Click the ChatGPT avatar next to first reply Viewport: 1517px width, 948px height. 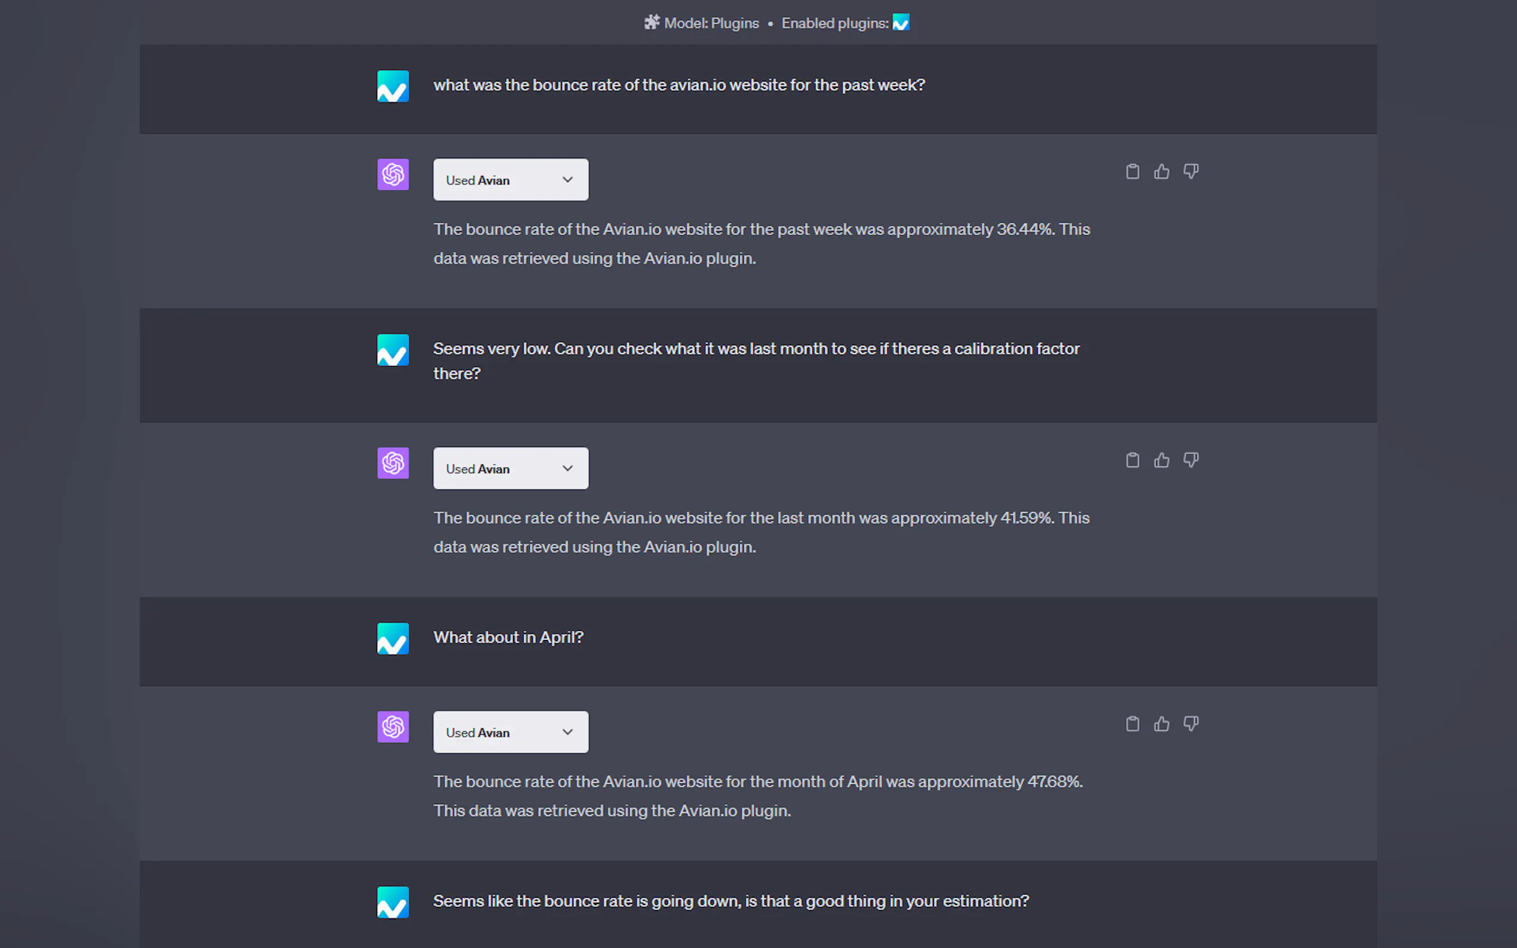[392, 175]
